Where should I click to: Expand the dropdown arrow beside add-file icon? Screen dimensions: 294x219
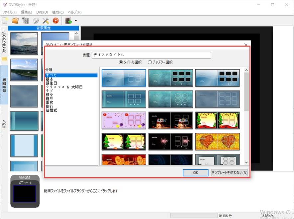pos(76,21)
